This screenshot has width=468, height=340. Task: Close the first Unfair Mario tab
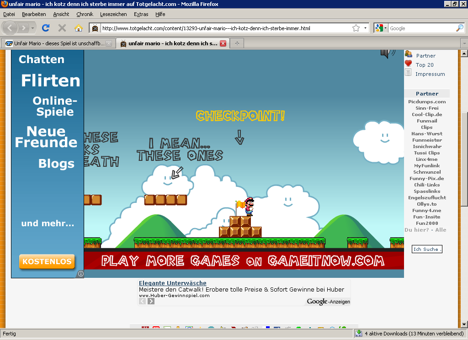(x=109, y=43)
